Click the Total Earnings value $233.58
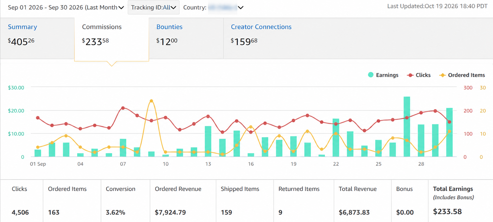This screenshot has height=222, width=493. [x=447, y=212]
